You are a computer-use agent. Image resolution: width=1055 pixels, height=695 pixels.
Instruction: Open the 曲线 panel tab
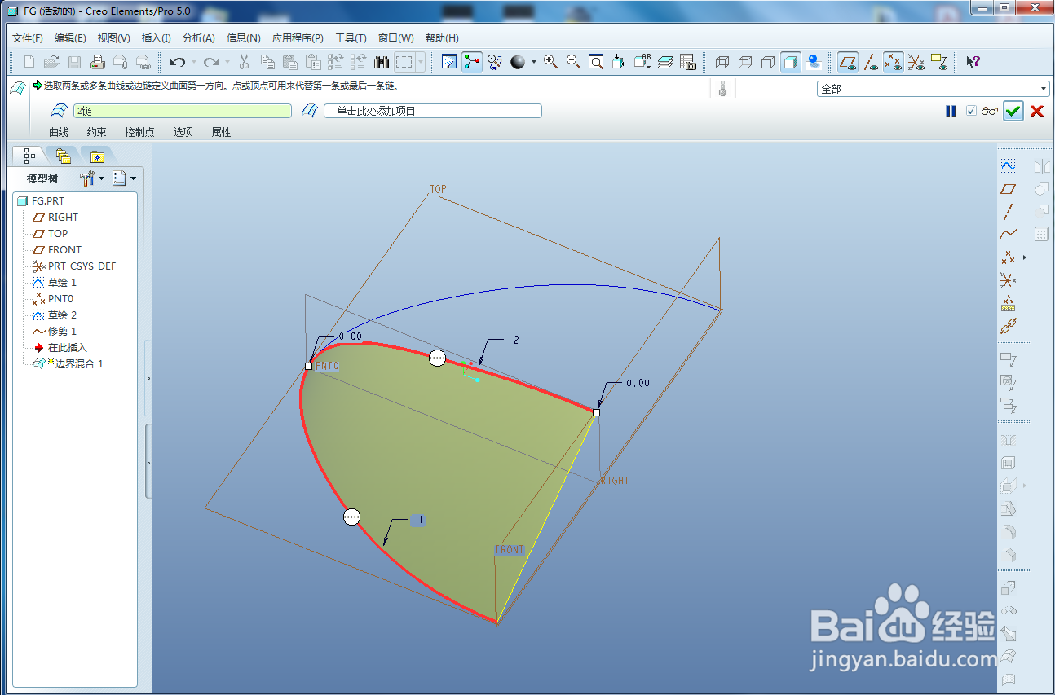59,132
